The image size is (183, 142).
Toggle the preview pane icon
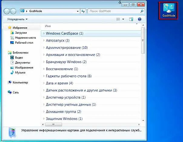pos(131,19)
